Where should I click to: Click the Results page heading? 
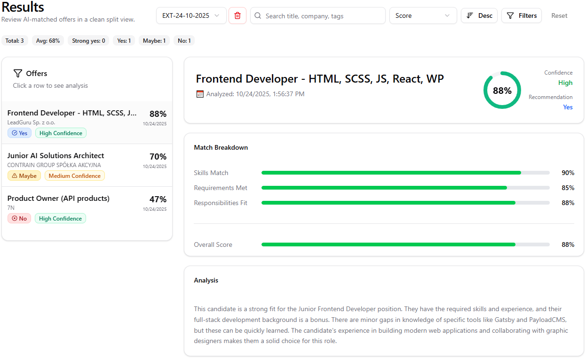coord(23,8)
